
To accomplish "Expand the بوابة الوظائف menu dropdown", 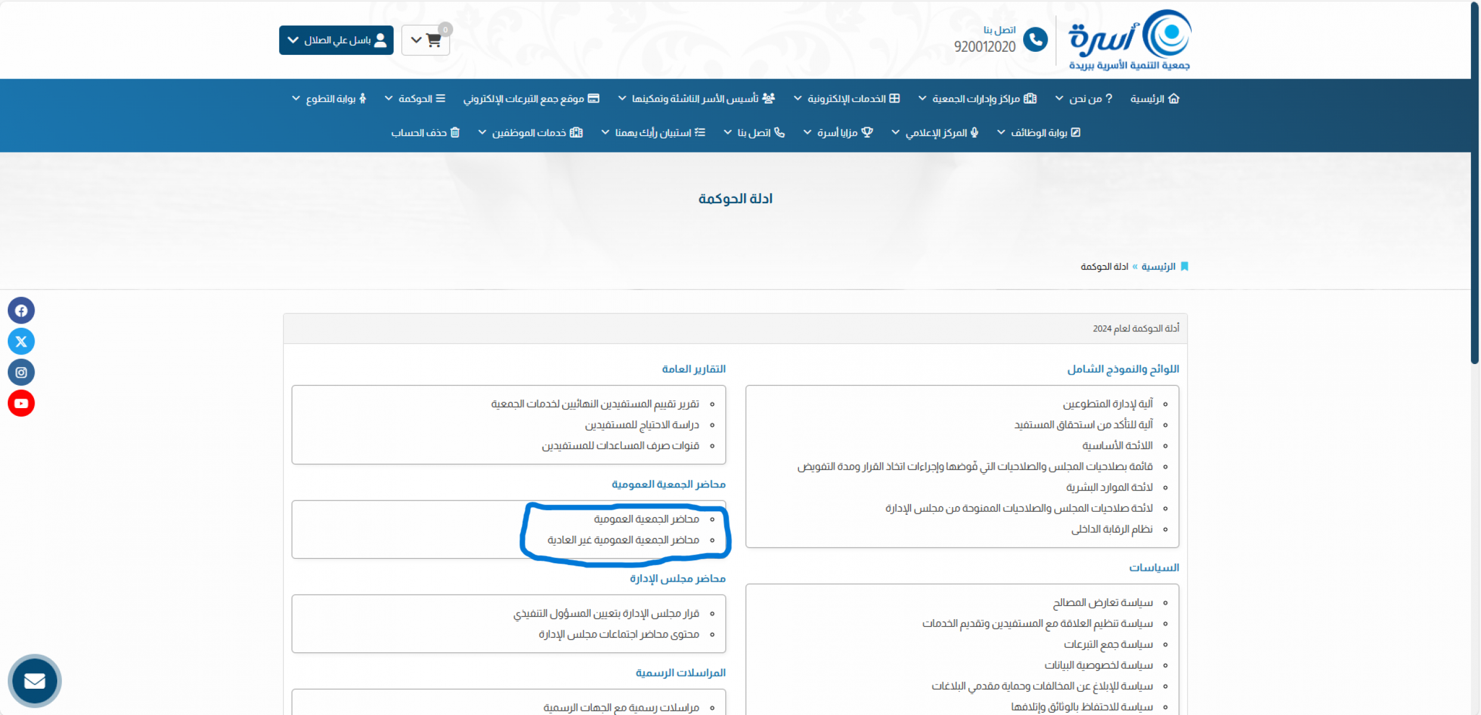I will coord(1038,132).
